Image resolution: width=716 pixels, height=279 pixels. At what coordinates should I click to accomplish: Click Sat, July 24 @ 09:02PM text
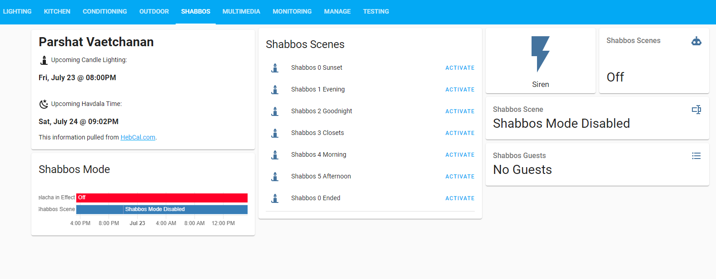click(x=79, y=122)
